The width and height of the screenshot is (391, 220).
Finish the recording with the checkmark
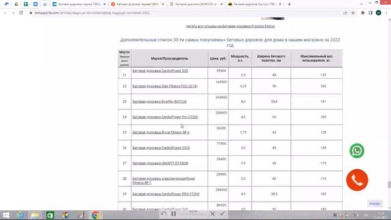pyautogui.click(x=222, y=213)
